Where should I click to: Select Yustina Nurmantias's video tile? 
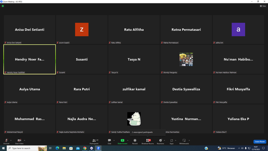(x=186, y=119)
